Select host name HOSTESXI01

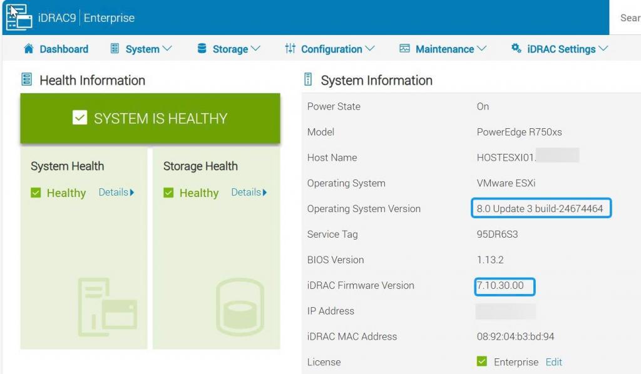(506, 158)
